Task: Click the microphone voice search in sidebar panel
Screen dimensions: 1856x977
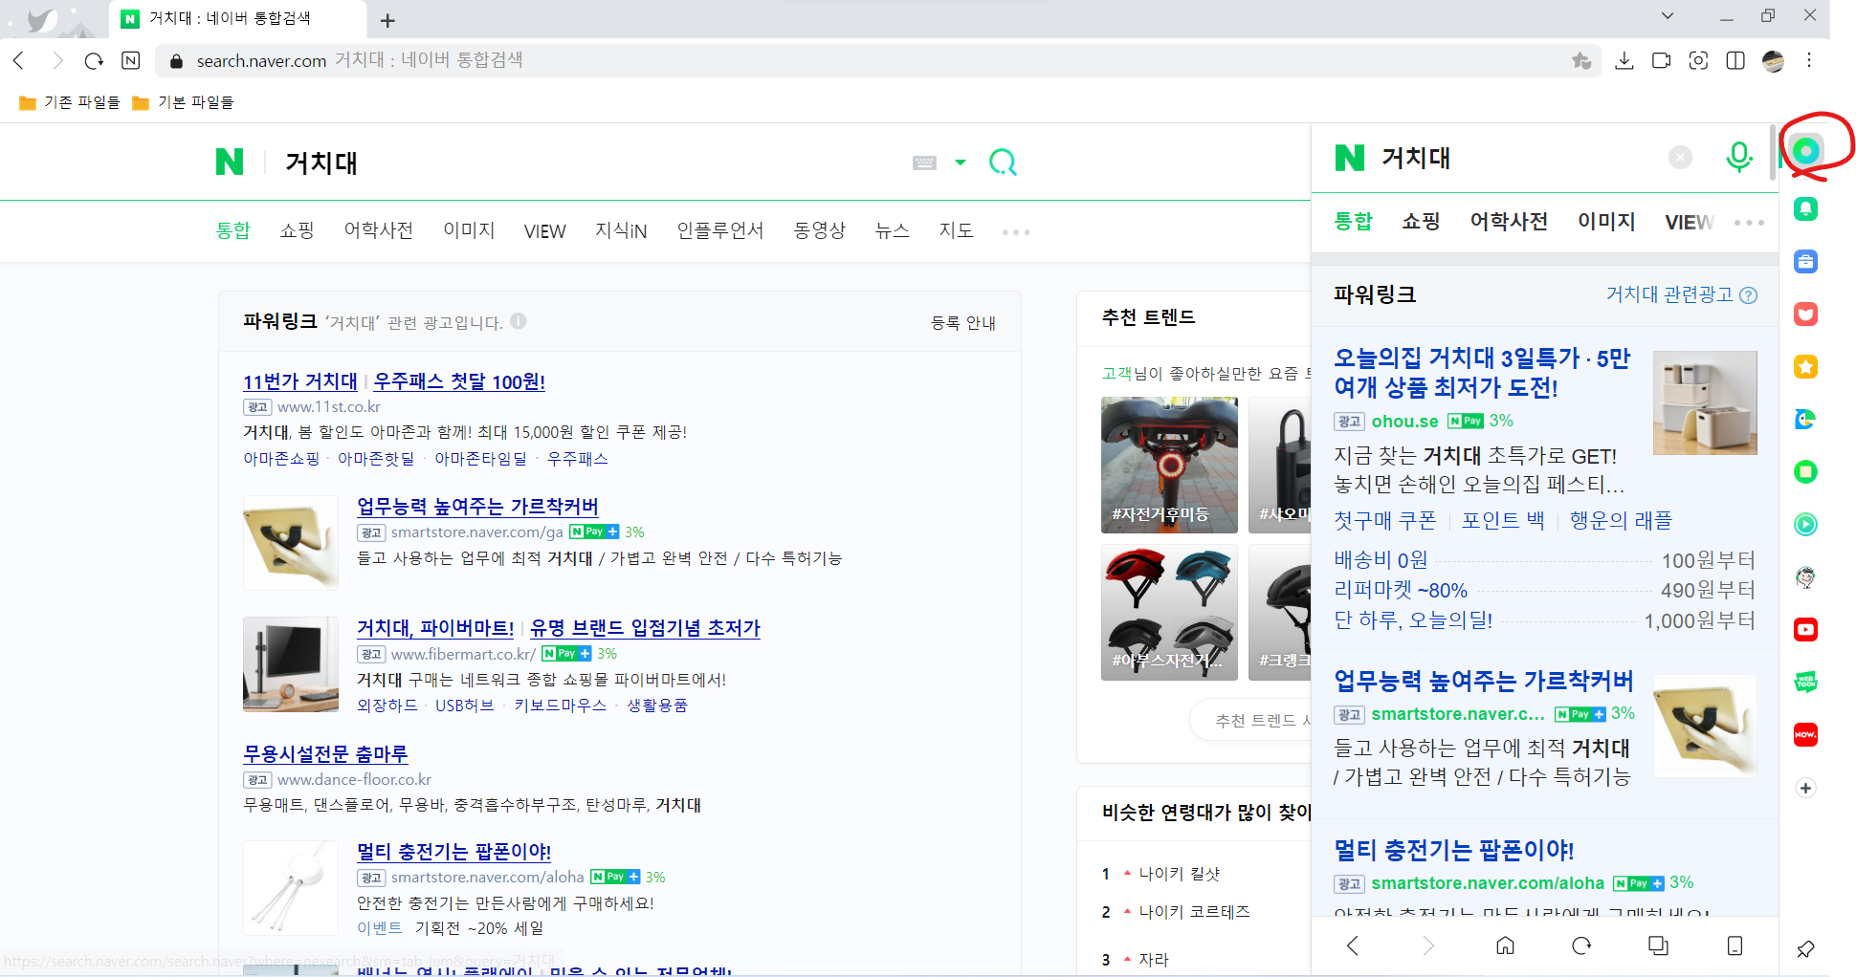Action: (1739, 157)
